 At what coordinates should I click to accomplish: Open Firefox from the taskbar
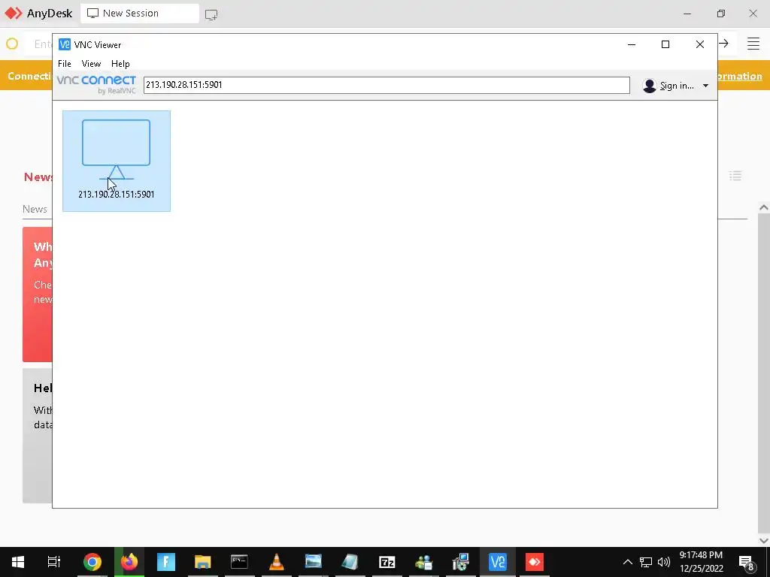coord(129,562)
